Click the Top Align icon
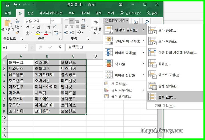Image resolution: width=205 pixels, height=140 pixels. tap(66, 21)
